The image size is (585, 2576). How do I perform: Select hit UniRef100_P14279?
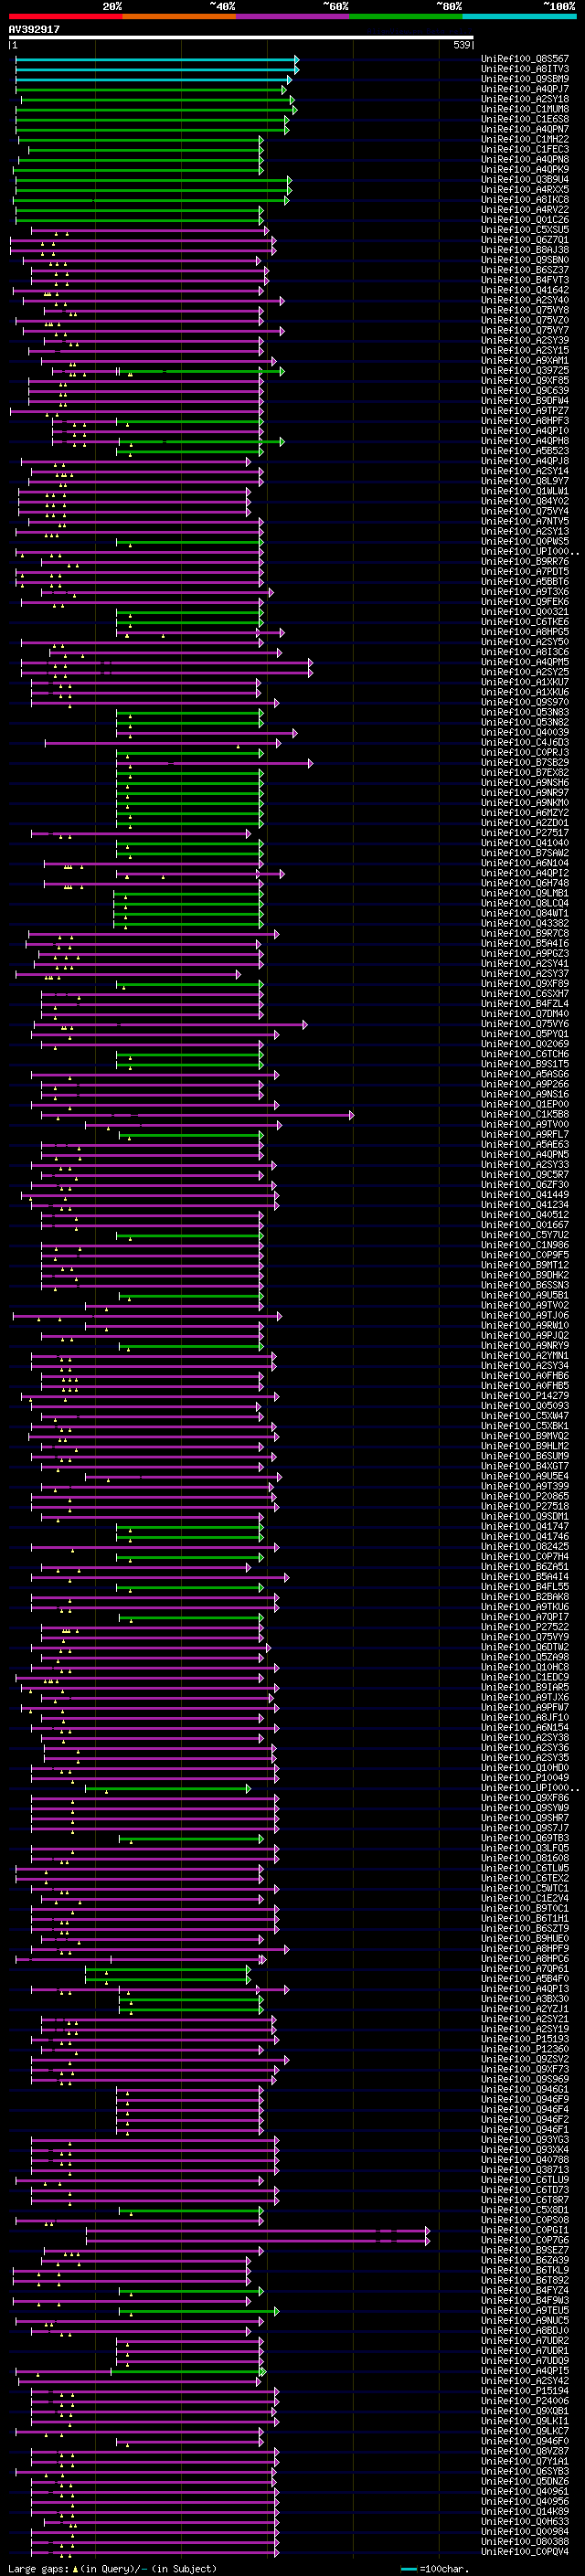click(525, 1396)
